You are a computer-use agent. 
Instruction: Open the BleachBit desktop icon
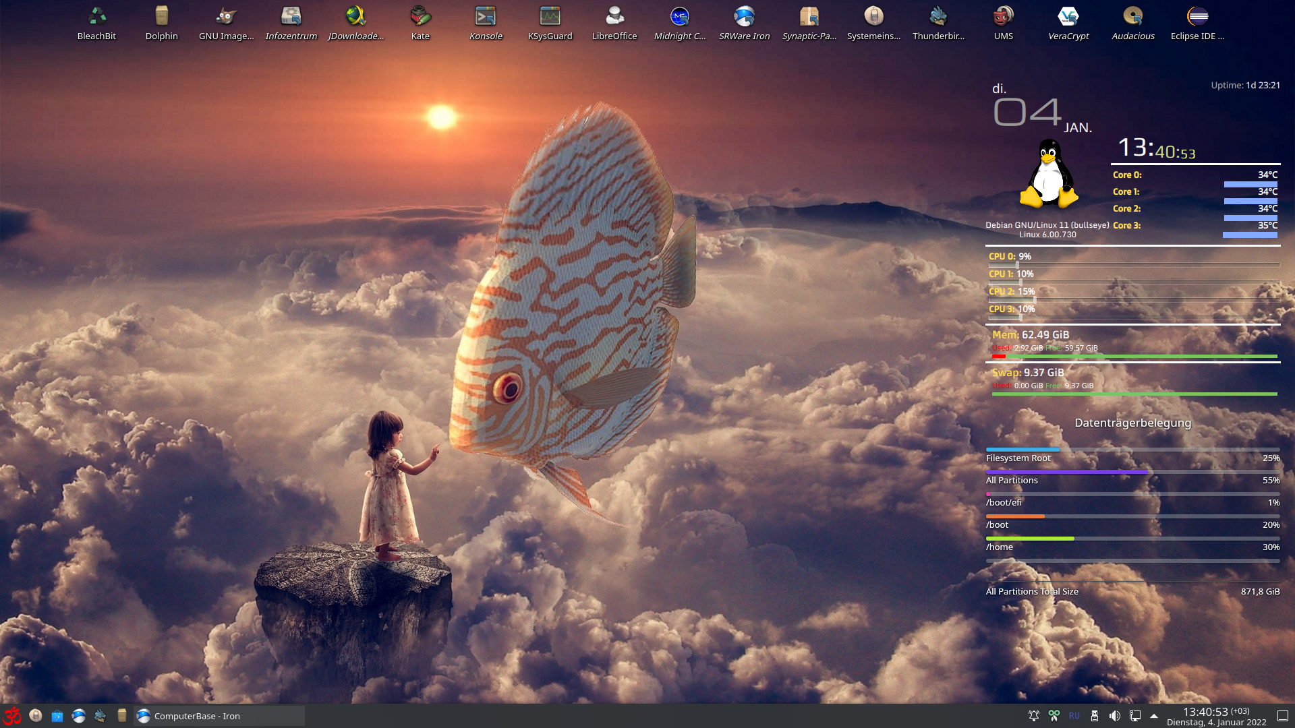pyautogui.click(x=96, y=17)
